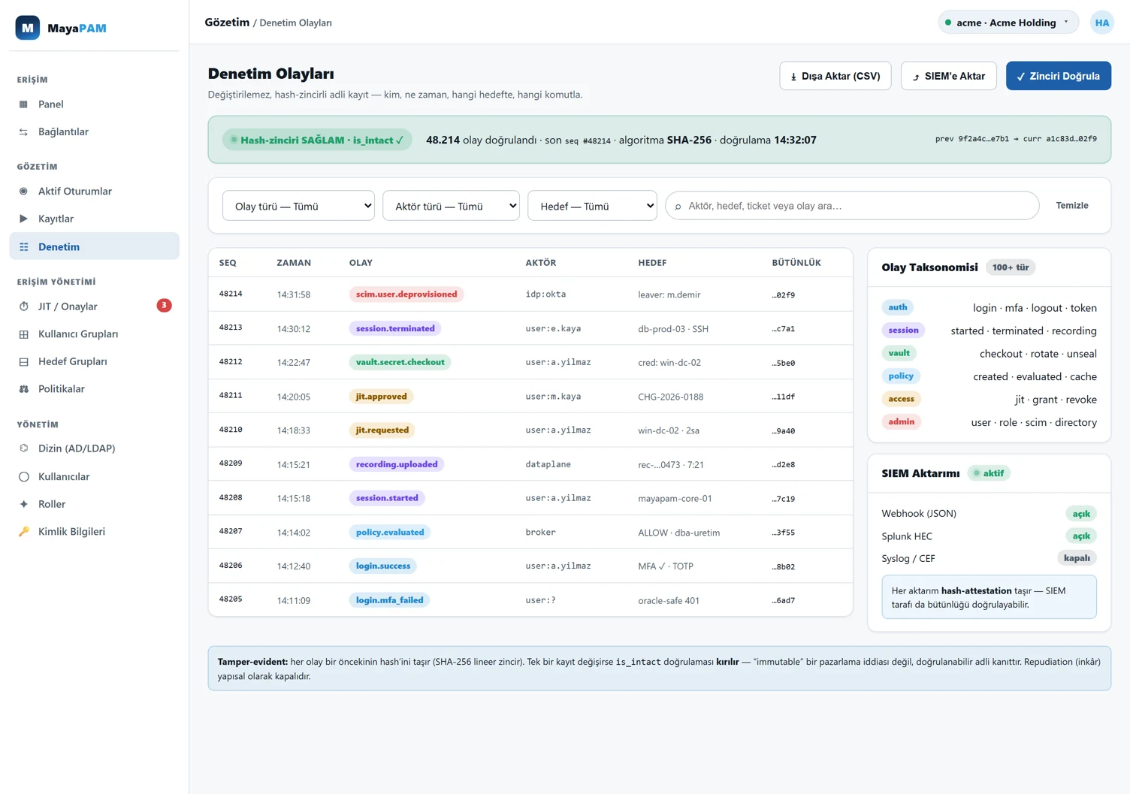1130x794 pixels.
Task: Click Zinciri Doğrula button
Action: 1059,76
